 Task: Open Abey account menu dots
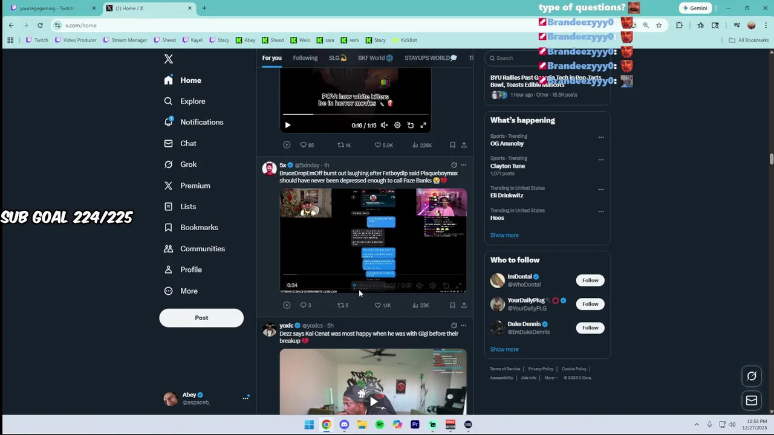[x=246, y=398]
